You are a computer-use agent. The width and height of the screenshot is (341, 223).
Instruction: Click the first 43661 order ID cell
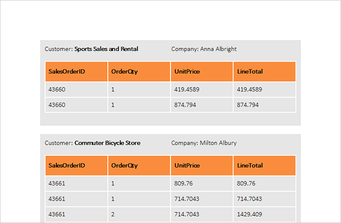[76, 184]
